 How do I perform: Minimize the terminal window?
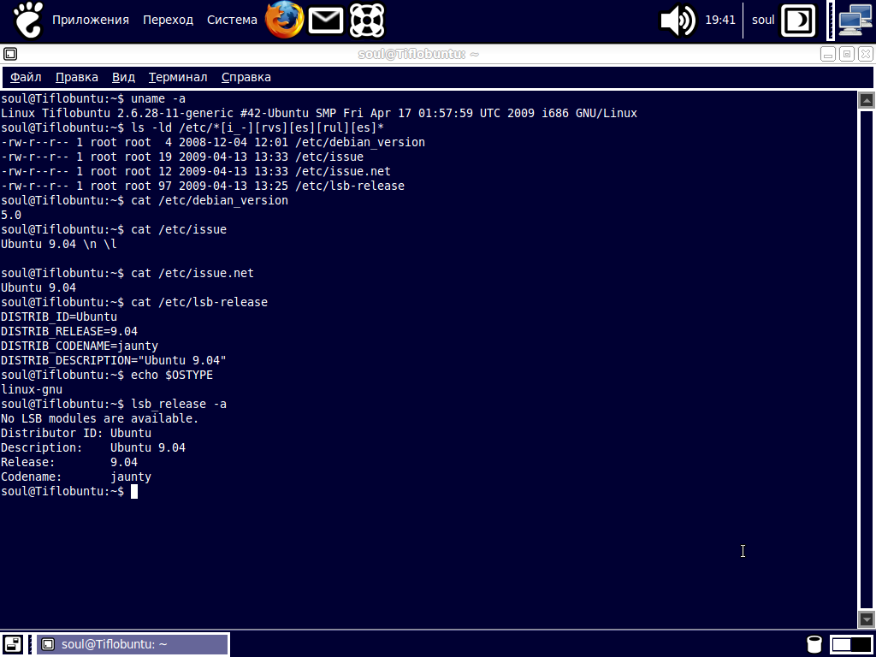point(828,54)
